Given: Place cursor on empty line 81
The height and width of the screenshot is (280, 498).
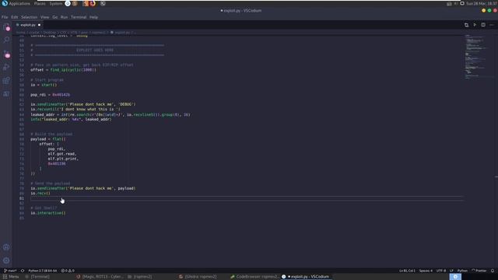Looking at the screenshot, I should (x=247, y=198).
